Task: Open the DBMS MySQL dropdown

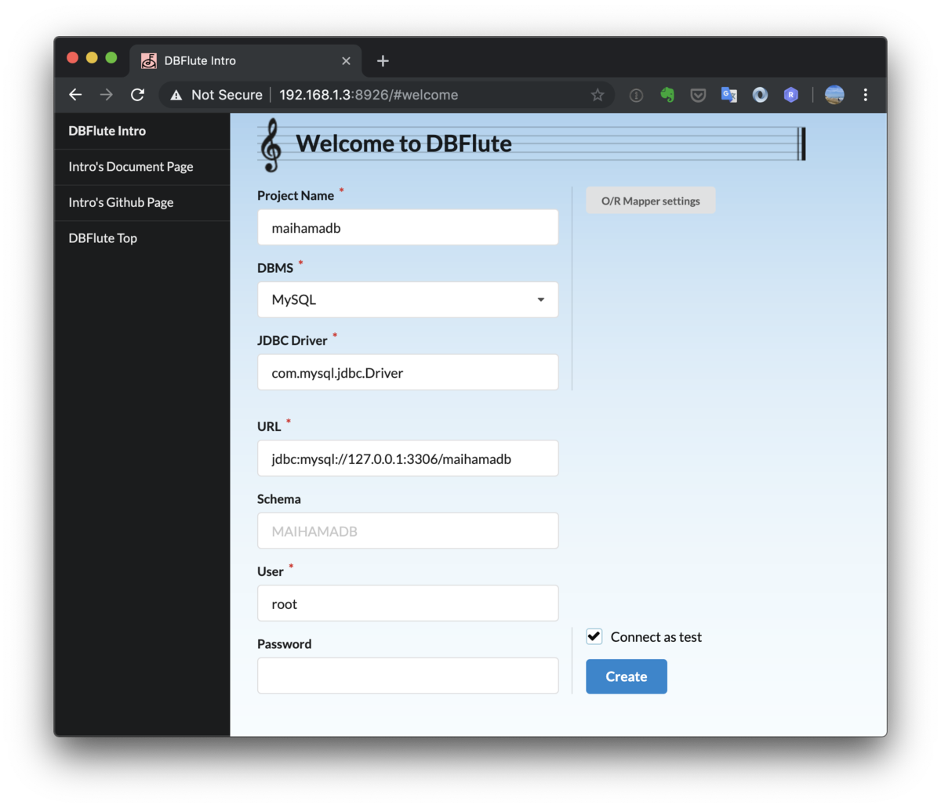Action: point(408,299)
